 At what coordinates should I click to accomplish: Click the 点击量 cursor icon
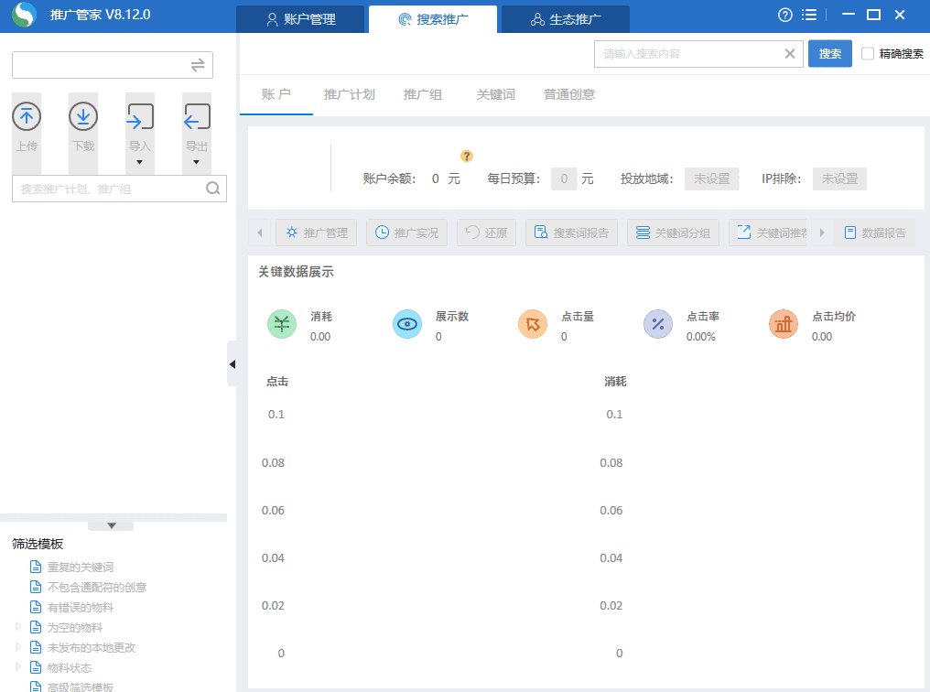tap(533, 324)
